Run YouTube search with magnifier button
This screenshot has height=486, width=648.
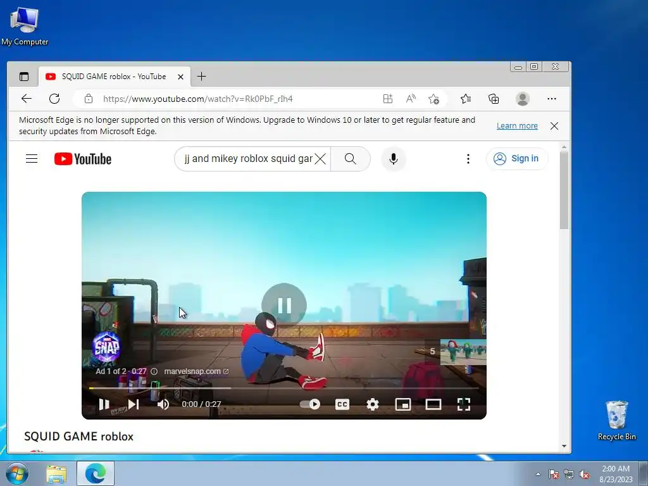(351, 159)
